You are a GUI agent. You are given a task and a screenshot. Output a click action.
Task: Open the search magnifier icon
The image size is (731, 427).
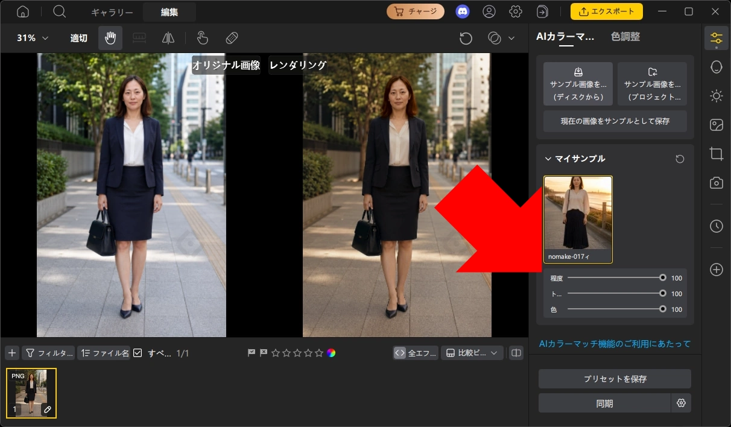59,11
